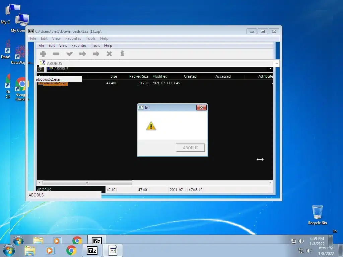Sort by the Size column header

(x=103, y=76)
